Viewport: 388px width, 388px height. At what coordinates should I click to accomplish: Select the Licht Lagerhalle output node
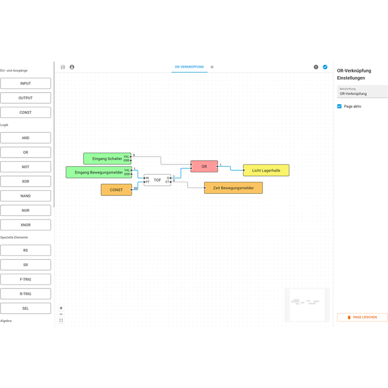(x=266, y=170)
